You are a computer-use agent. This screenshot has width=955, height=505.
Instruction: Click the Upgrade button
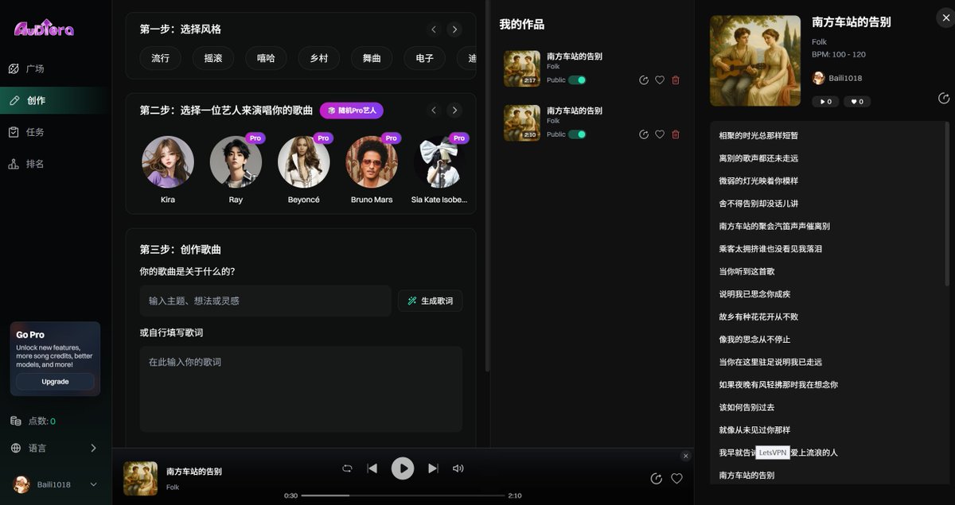56,382
